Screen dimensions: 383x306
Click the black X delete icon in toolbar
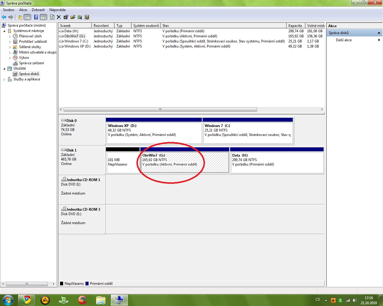pos(59,17)
